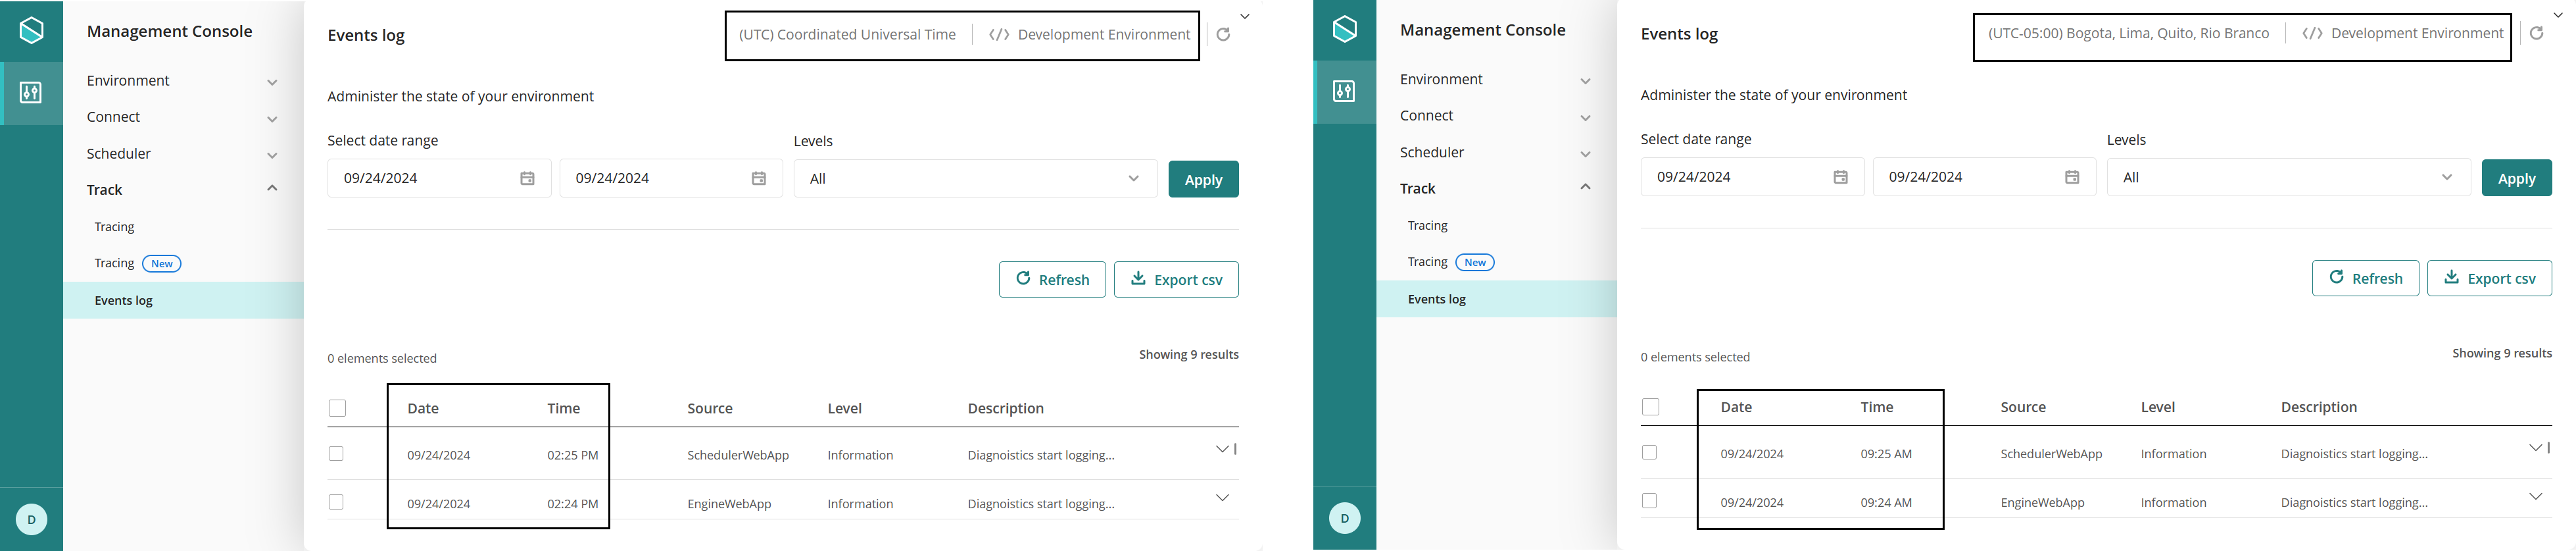Click the reload icon beside Development Environment, Bogota console
Image resolution: width=2576 pixels, height=551 pixels.
[x=2536, y=33]
